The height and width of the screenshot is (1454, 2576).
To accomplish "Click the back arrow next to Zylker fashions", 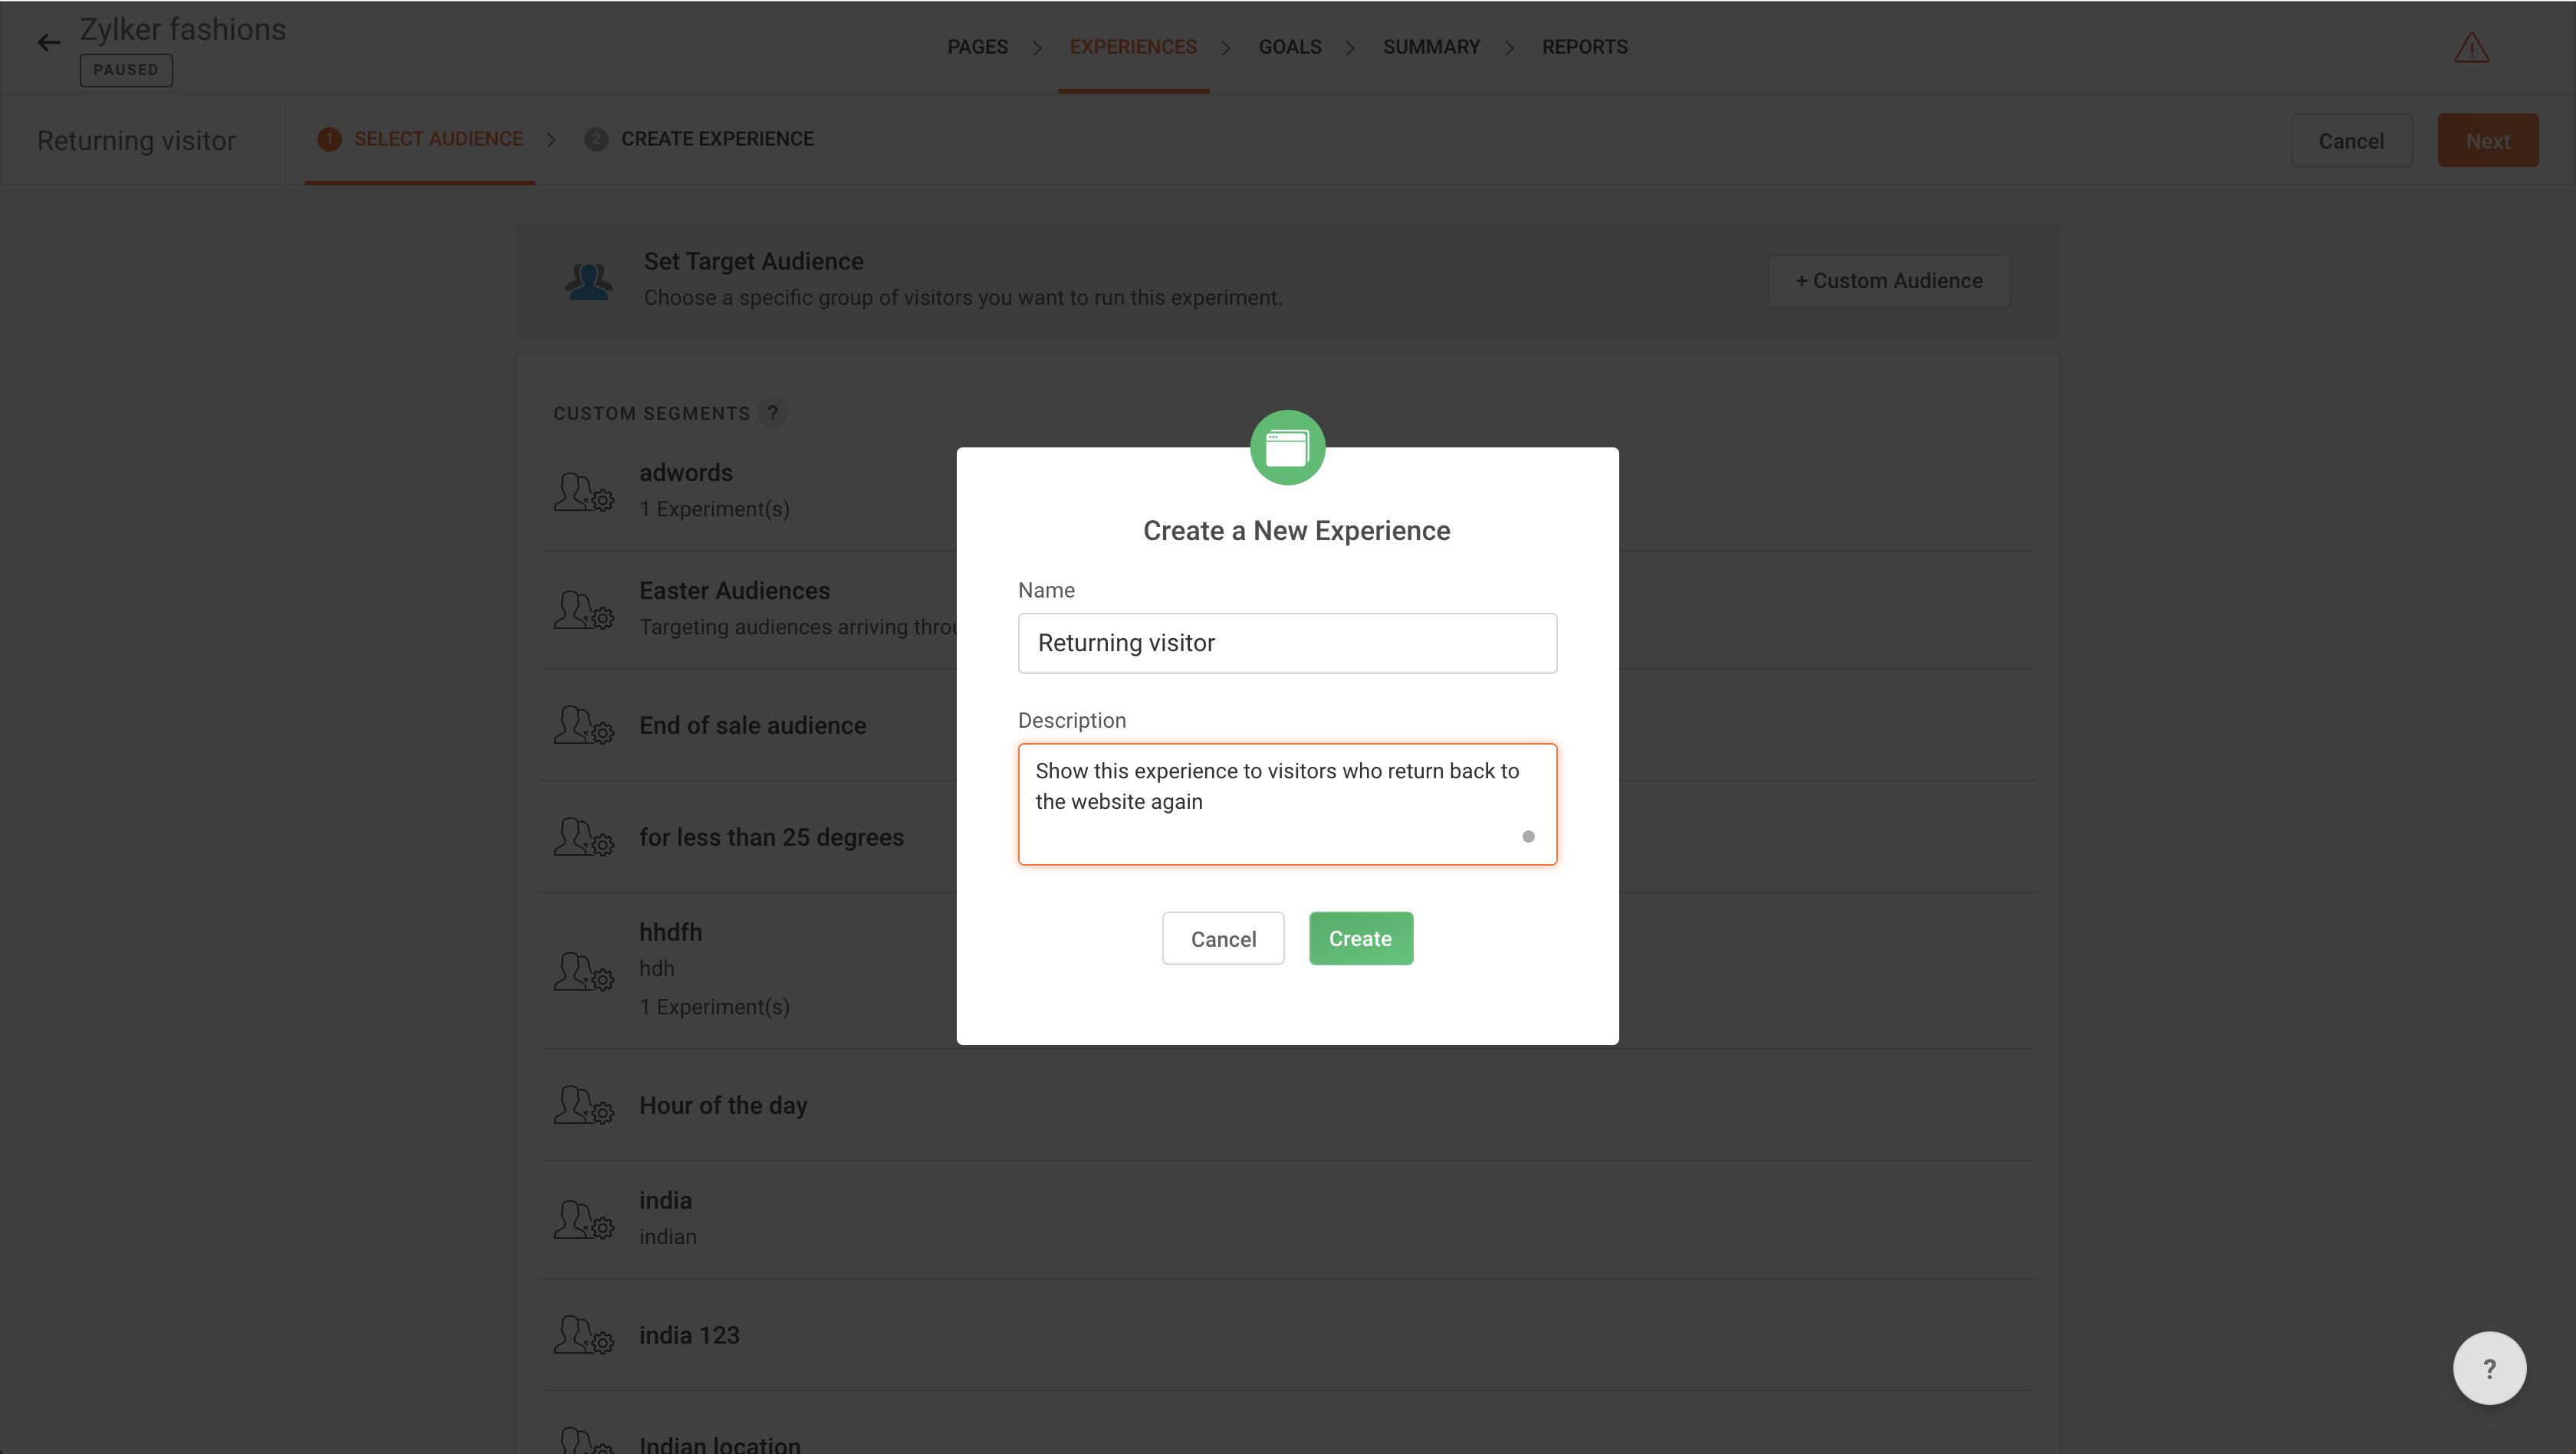I will point(48,42).
